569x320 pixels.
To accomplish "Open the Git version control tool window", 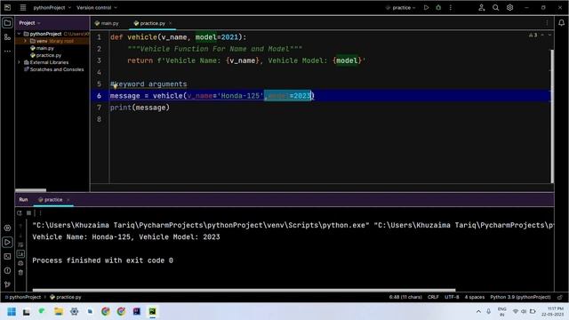I will pyautogui.click(x=7, y=284).
